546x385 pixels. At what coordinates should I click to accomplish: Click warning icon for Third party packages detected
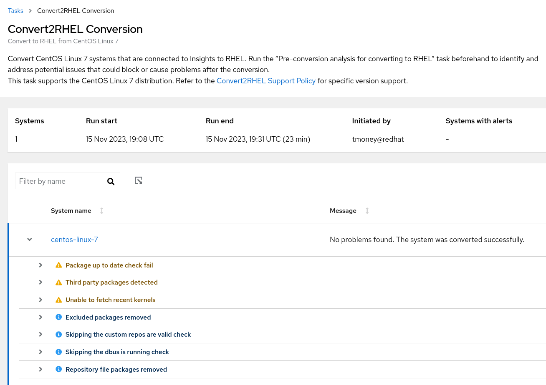pyautogui.click(x=59, y=282)
